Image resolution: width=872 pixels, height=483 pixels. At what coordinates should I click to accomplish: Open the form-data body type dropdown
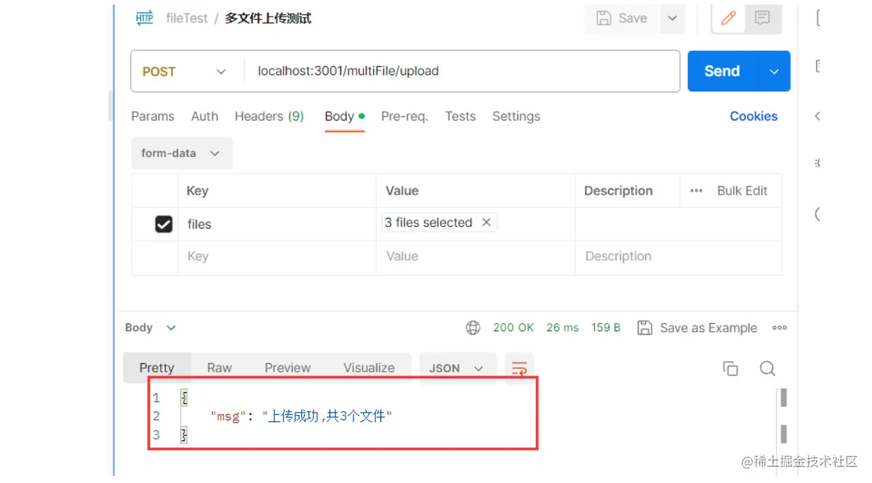point(181,153)
